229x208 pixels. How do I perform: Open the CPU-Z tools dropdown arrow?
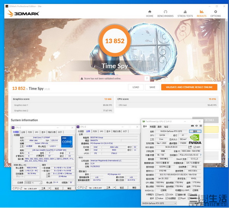coord(48,188)
